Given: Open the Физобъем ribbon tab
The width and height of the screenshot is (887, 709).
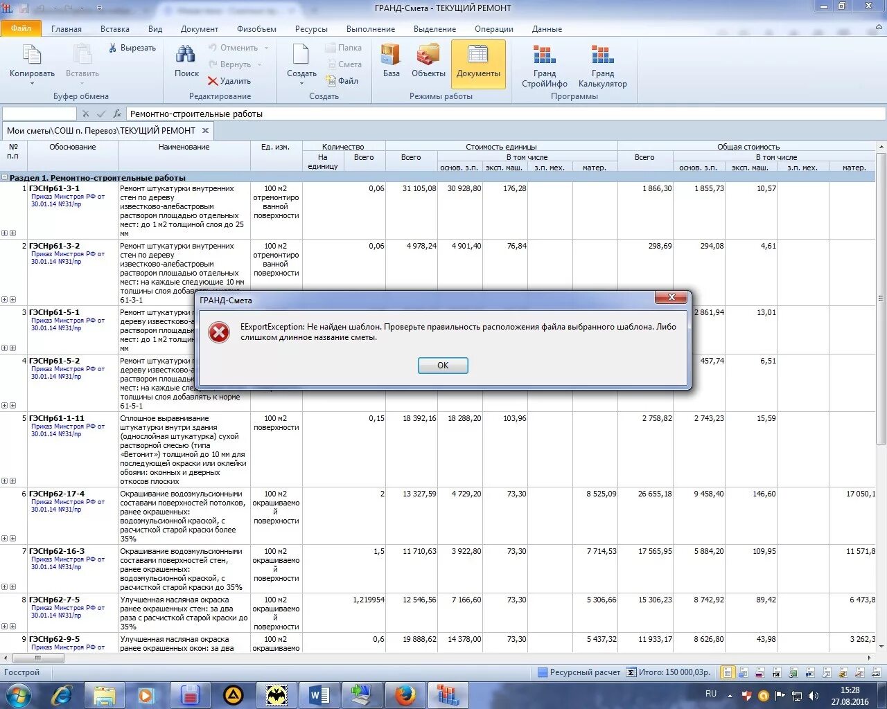Looking at the screenshot, I should 256,29.
